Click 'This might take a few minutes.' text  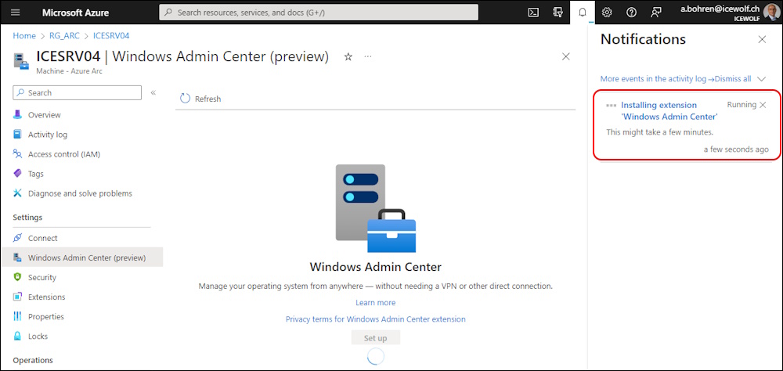659,132
